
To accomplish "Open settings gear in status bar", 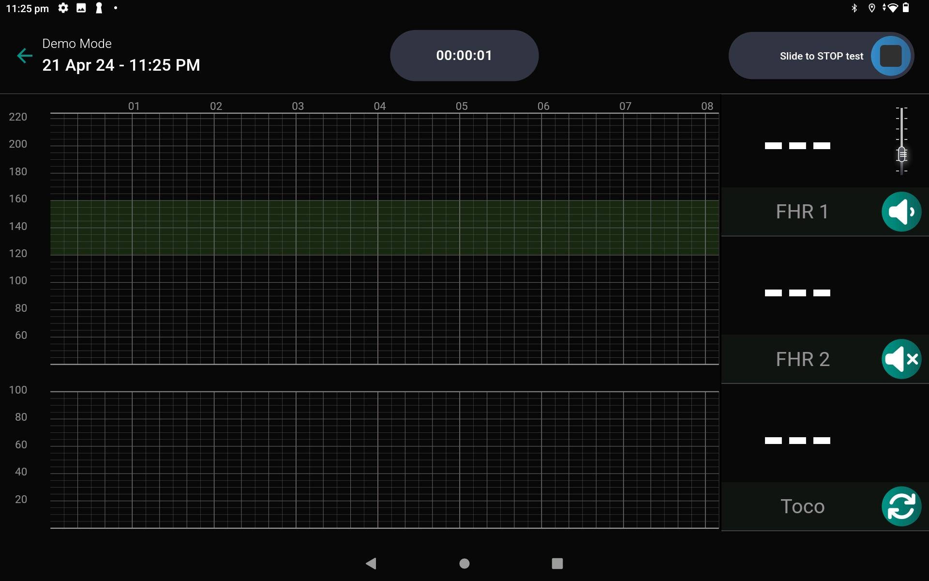I will [x=63, y=8].
